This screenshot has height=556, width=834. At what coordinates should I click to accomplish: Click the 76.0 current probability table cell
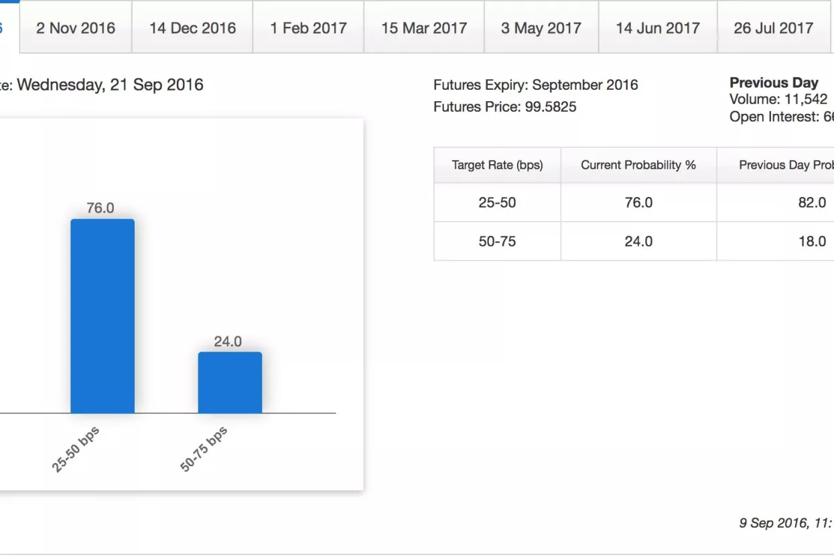tap(638, 202)
